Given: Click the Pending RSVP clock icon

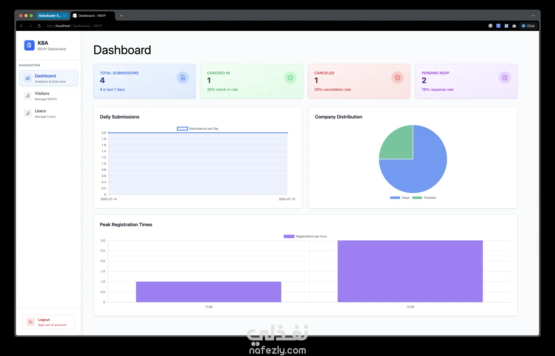Looking at the screenshot, I should pos(505,78).
